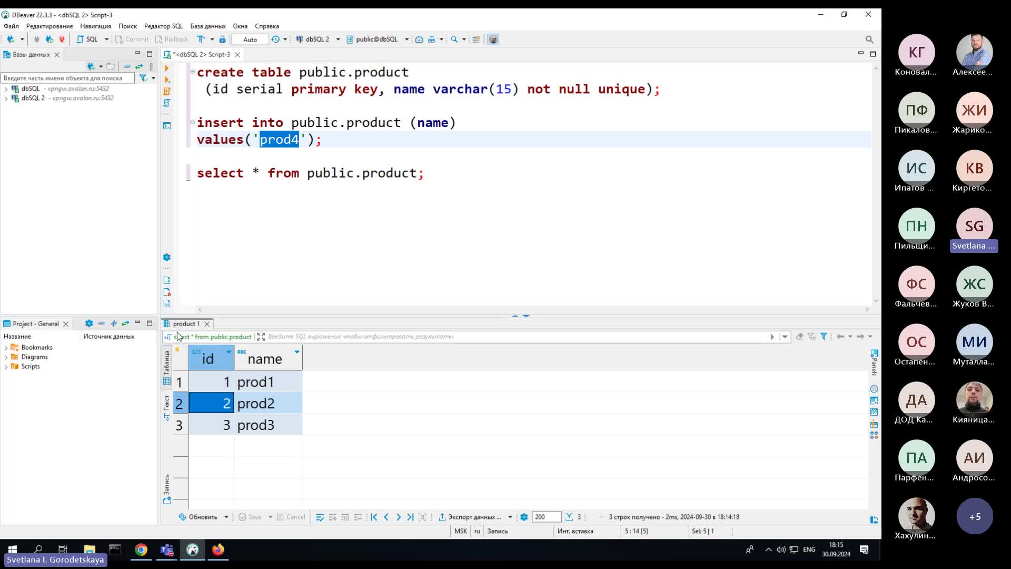Open the name column filter dropdown arrow

tap(297, 351)
